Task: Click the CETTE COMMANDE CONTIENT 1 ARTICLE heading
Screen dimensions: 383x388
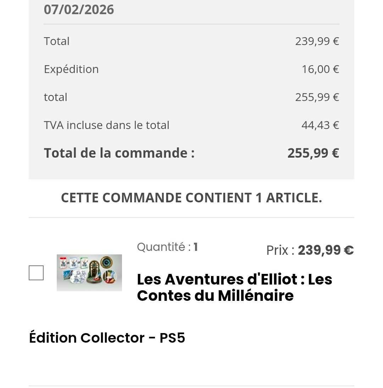Action: tap(191, 198)
